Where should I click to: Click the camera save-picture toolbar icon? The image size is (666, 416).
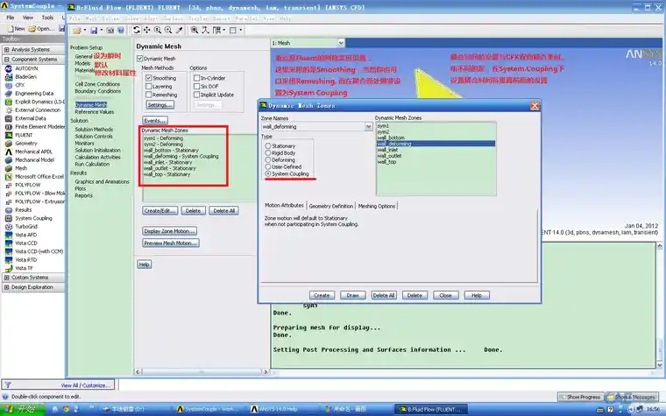110,30
